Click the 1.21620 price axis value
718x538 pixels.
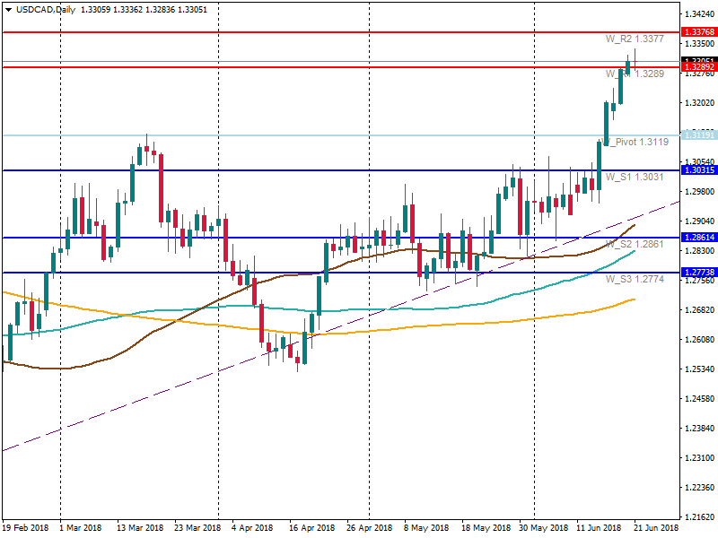(698, 517)
